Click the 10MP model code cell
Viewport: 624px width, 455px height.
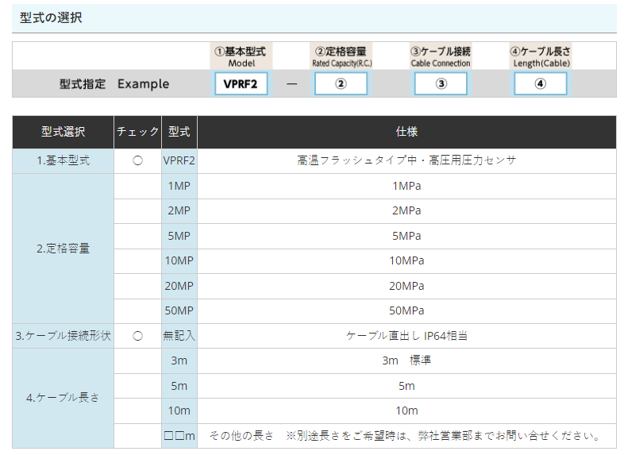pos(179,260)
